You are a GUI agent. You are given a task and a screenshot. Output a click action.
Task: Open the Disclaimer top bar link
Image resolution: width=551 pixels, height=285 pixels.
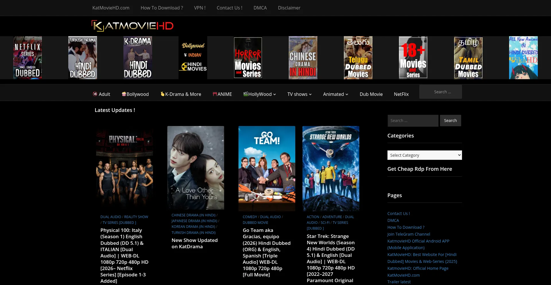point(289,8)
